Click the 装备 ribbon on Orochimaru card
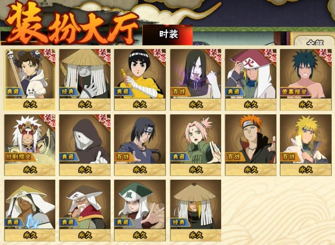 (x=214, y=56)
